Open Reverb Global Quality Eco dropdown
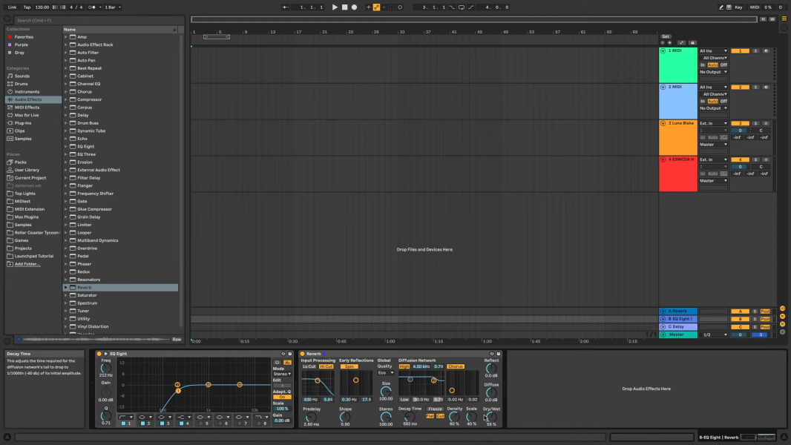Image resolution: width=791 pixels, height=445 pixels. [386, 373]
